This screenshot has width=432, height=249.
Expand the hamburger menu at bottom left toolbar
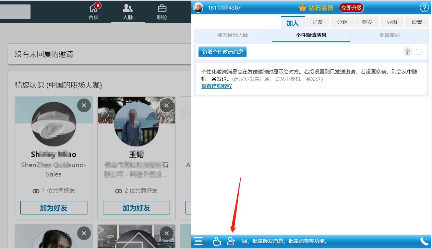pos(198,241)
